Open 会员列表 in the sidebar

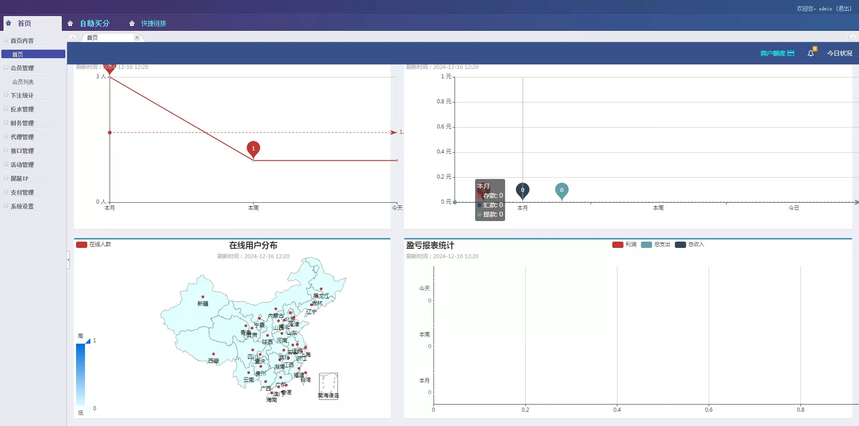(23, 82)
